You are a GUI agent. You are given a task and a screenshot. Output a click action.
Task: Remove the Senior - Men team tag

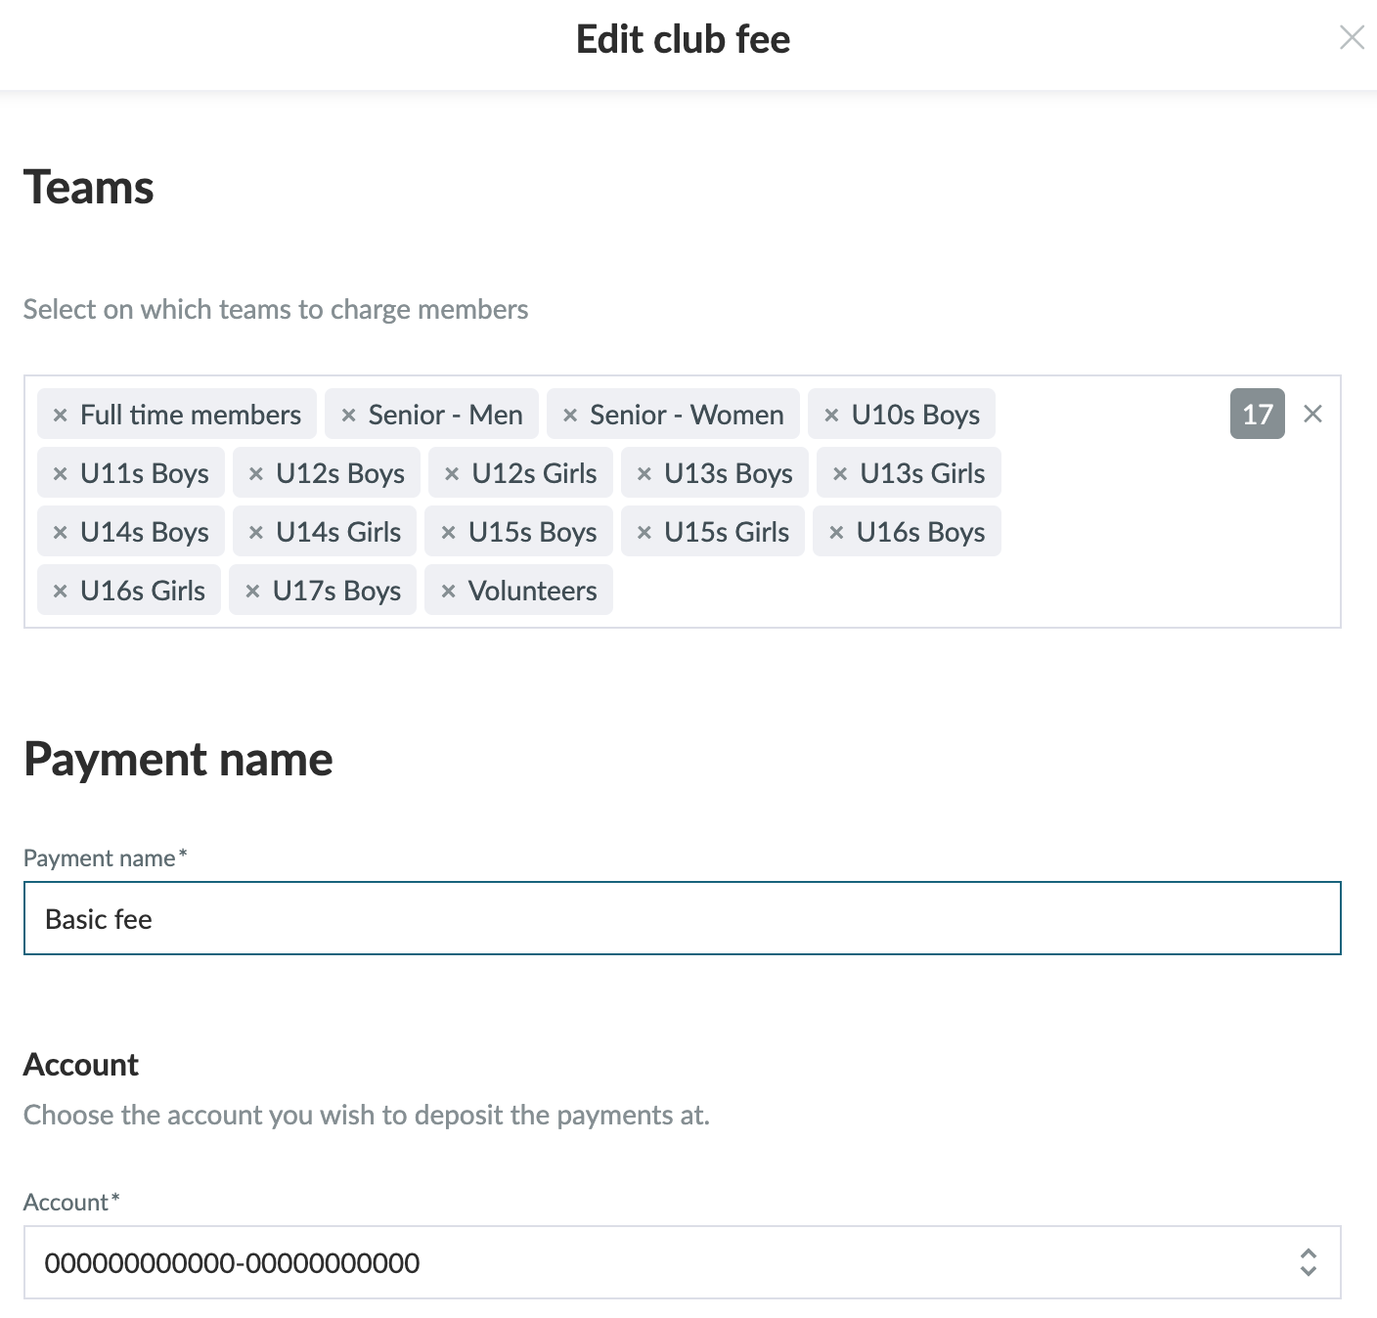[x=348, y=415]
